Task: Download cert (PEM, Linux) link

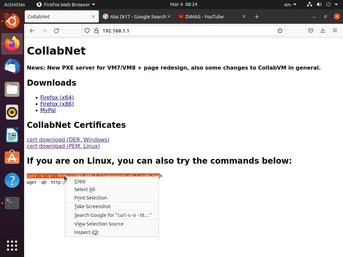Action: [x=63, y=146]
